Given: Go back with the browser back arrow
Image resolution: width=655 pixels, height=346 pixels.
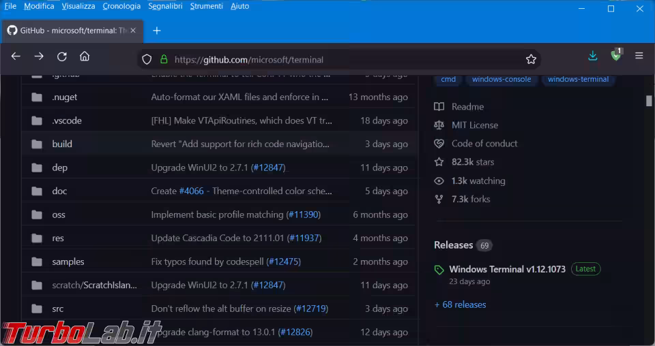Looking at the screenshot, I should [x=16, y=57].
